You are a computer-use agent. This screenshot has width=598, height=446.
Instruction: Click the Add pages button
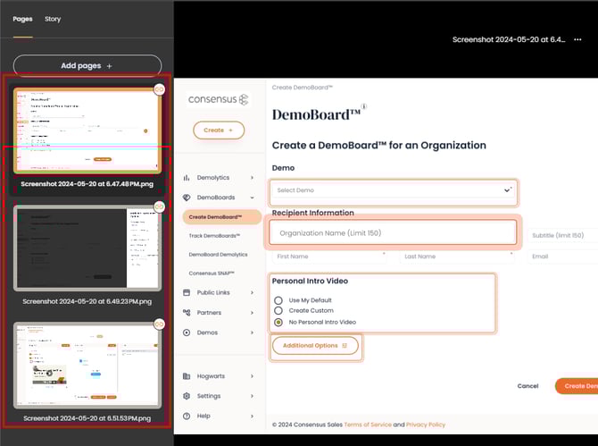(x=87, y=66)
